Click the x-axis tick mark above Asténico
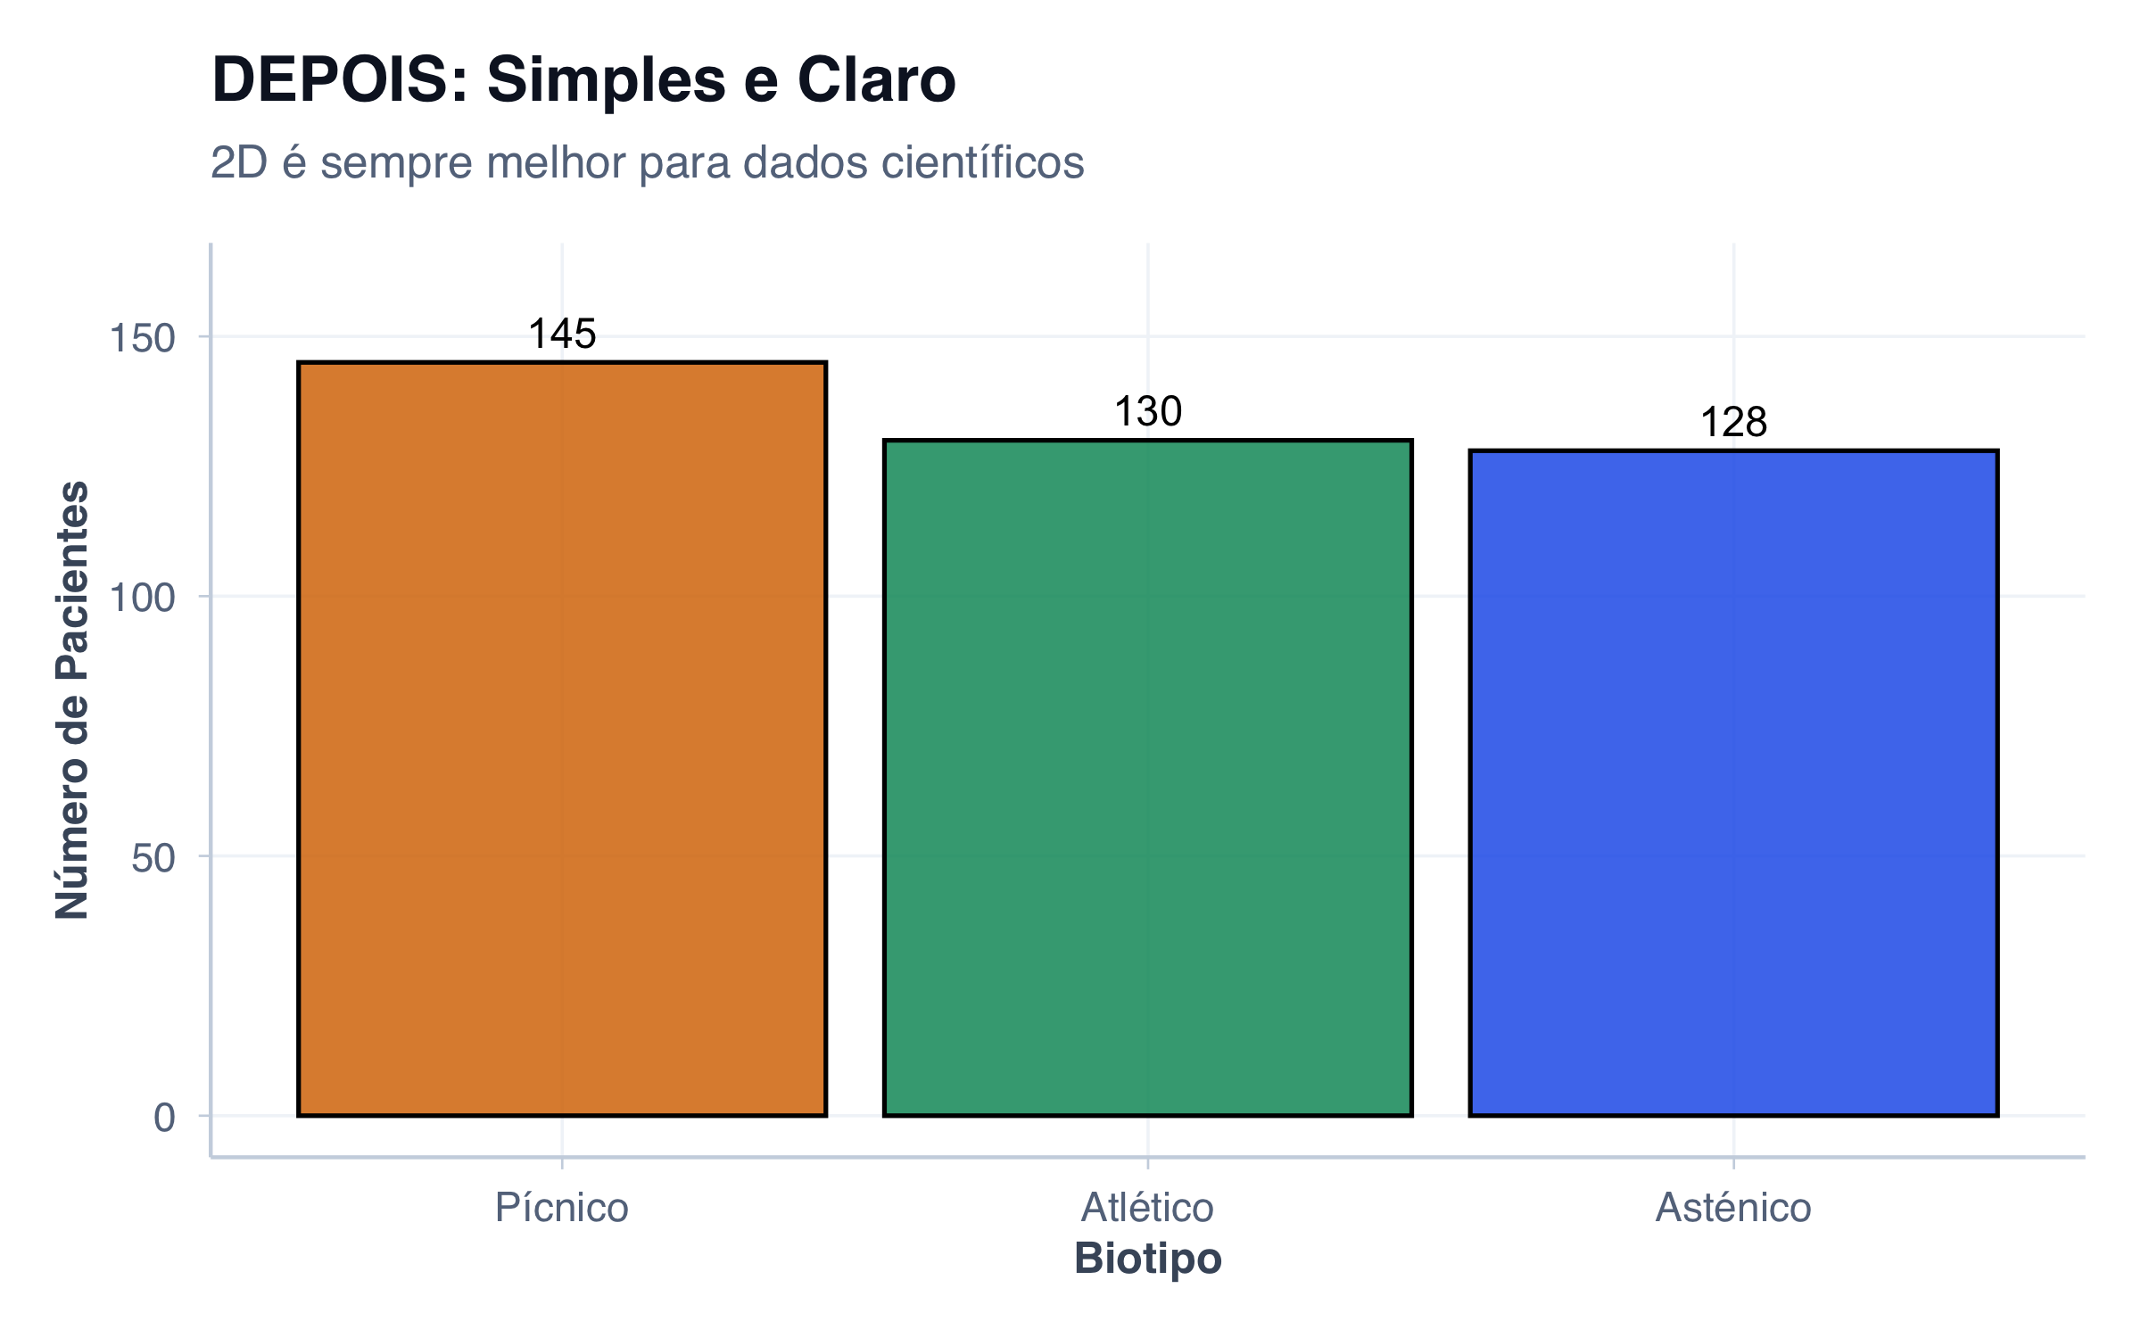The image size is (2141, 1338). (x=1733, y=1162)
